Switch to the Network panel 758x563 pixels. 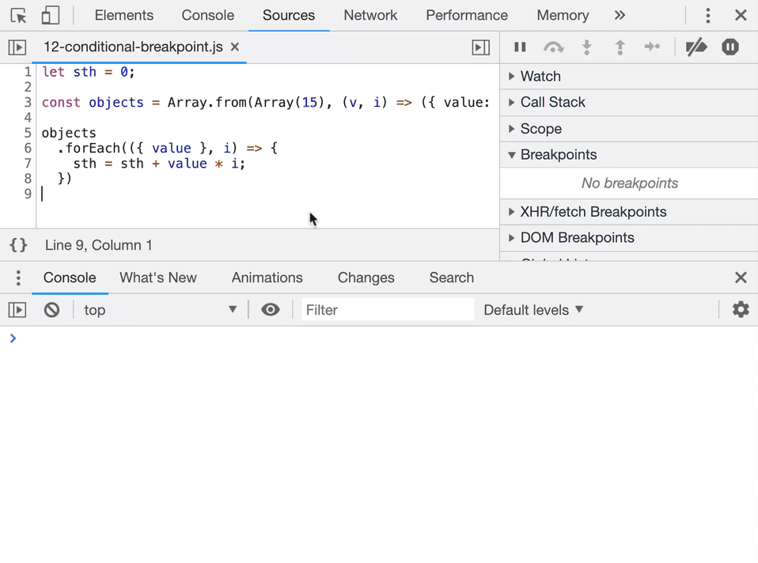click(x=370, y=15)
